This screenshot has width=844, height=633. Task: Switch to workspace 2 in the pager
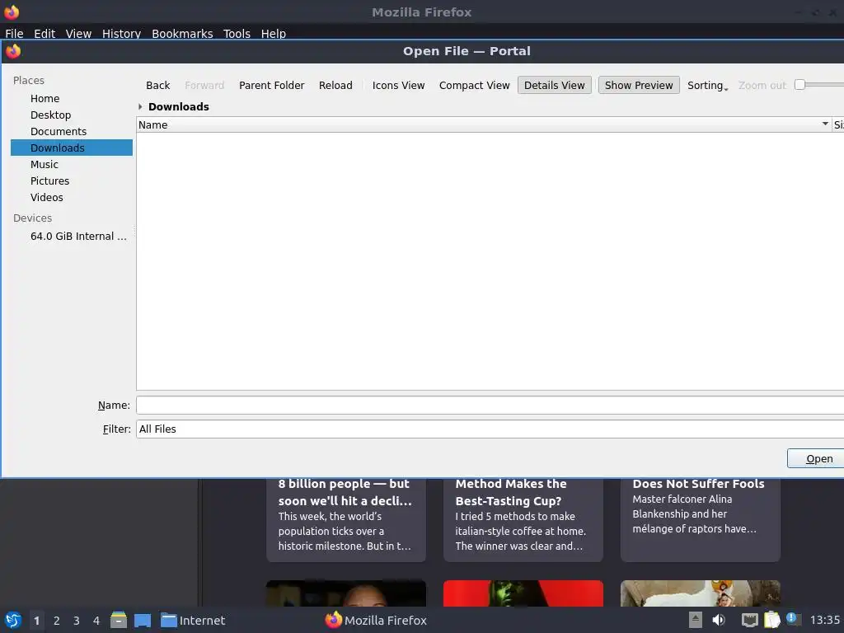pyautogui.click(x=57, y=621)
